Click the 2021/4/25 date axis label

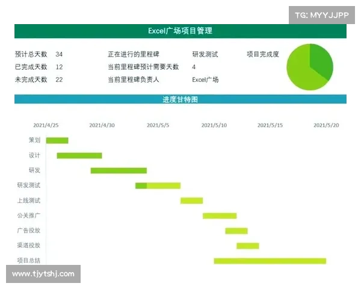pos(46,125)
